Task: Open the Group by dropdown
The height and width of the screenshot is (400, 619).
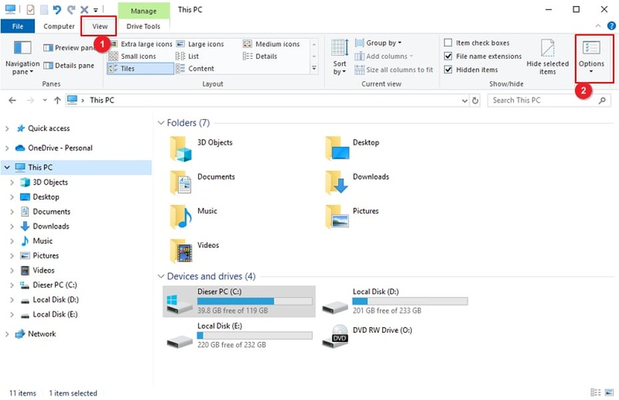Action: pos(378,43)
